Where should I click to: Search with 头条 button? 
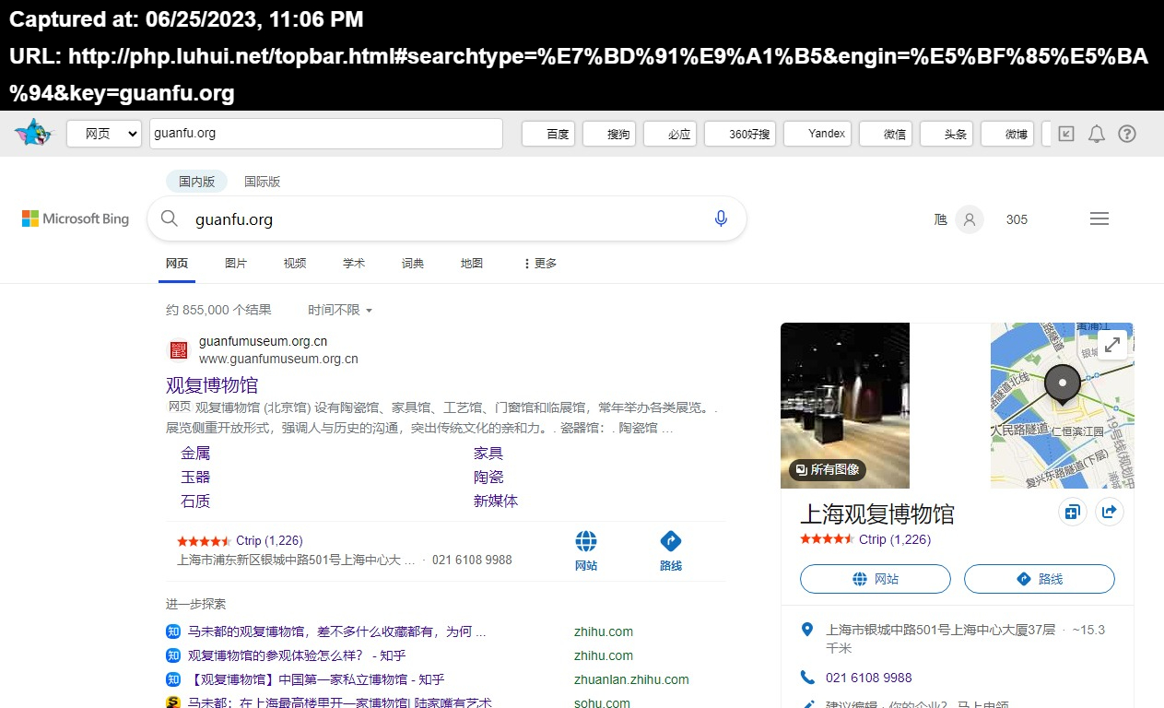(x=946, y=134)
